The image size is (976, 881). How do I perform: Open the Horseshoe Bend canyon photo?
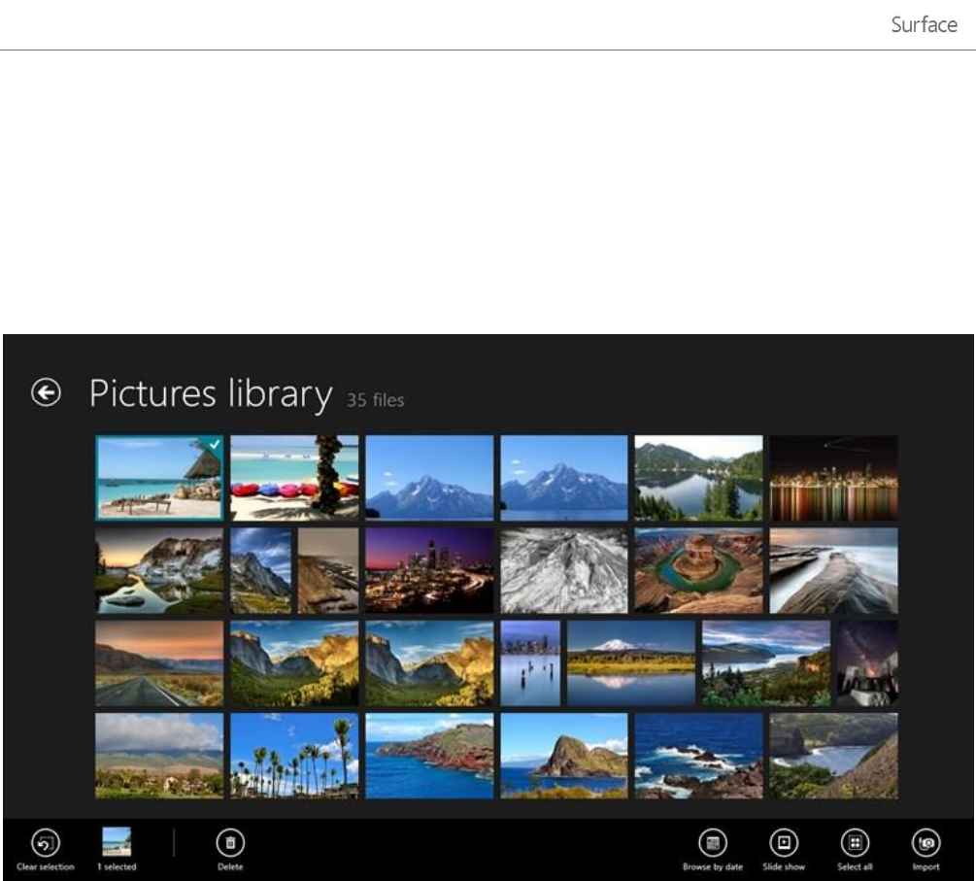pos(698,570)
